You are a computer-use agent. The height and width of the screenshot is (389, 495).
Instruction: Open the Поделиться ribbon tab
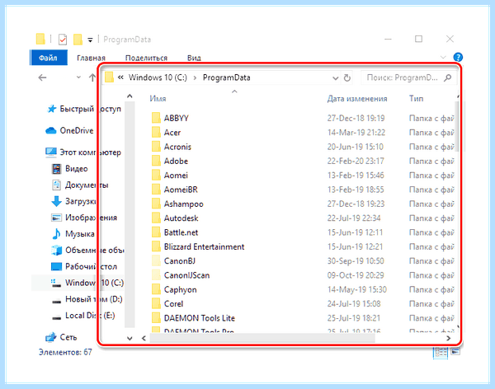(146, 58)
